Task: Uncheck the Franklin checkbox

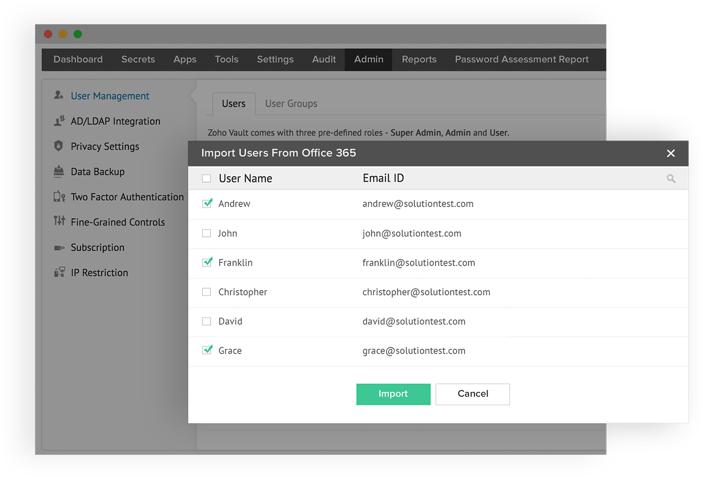Action: (x=207, y=262)
